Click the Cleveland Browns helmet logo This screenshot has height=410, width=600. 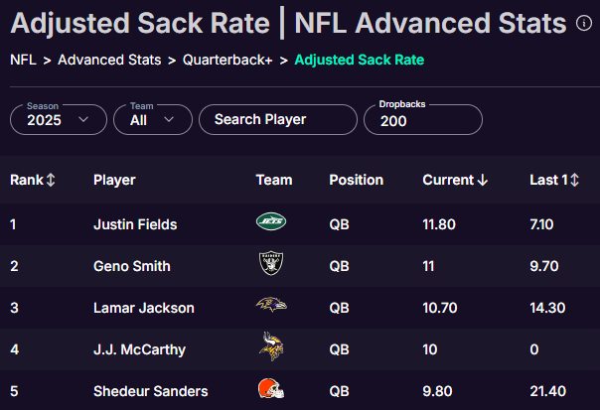point(271,388)
